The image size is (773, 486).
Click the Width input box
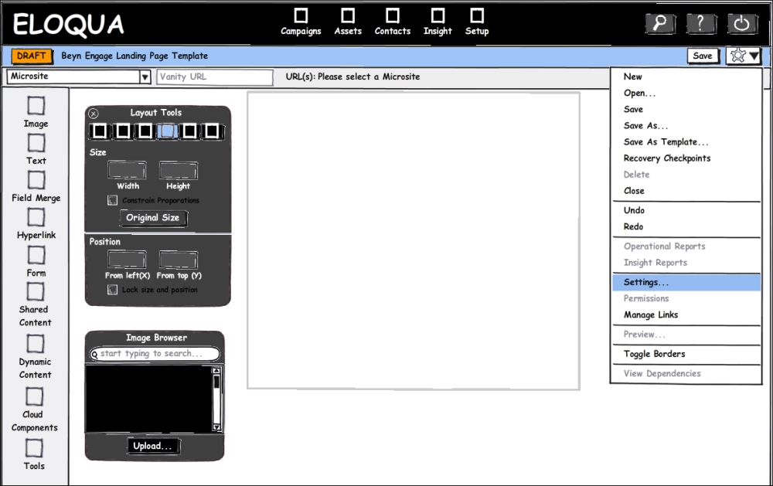pos(127,170)
